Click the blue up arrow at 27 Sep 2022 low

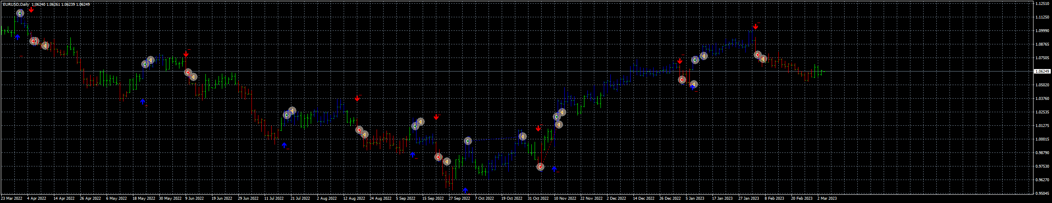tap(465, 190)
